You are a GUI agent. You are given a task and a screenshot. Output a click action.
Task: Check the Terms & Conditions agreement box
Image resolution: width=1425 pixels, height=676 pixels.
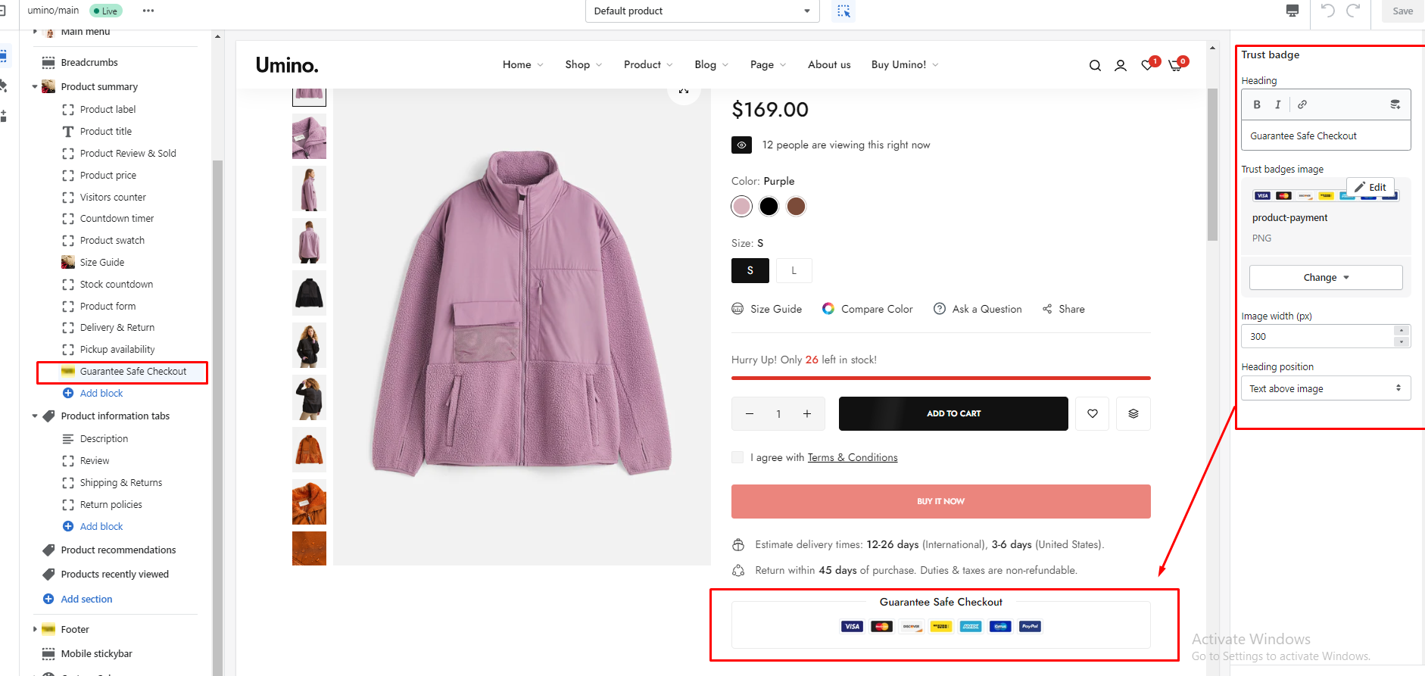(737, 457)
